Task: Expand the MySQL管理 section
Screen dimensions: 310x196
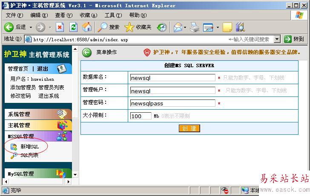Action: (38, 174)
